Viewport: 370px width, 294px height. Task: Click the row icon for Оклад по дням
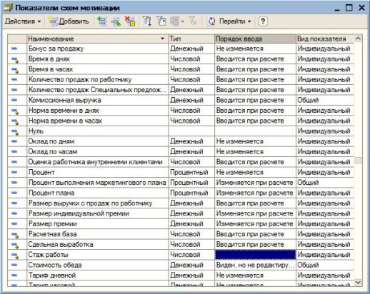point(14,141)
